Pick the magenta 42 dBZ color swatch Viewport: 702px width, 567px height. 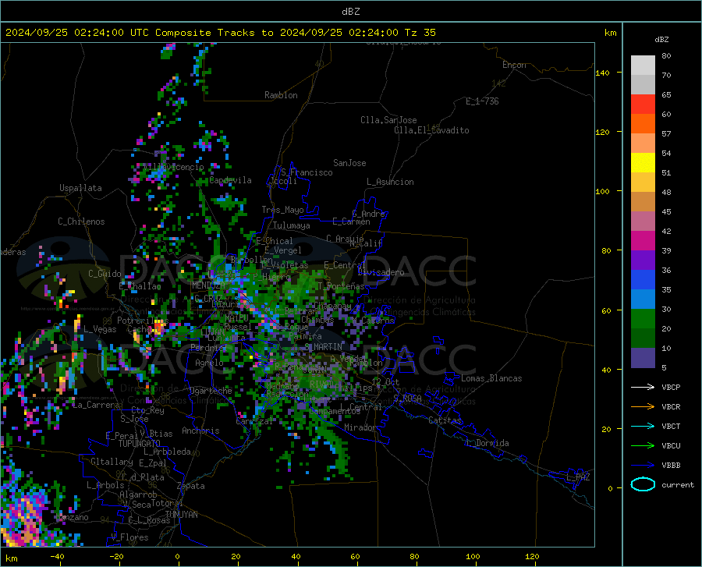pos(643,241)
